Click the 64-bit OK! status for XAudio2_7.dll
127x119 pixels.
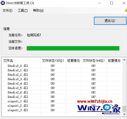pyautogui.click(x=93, y=97)
